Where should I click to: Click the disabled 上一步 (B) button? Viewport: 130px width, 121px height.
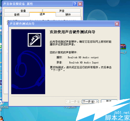coord(73,102)
